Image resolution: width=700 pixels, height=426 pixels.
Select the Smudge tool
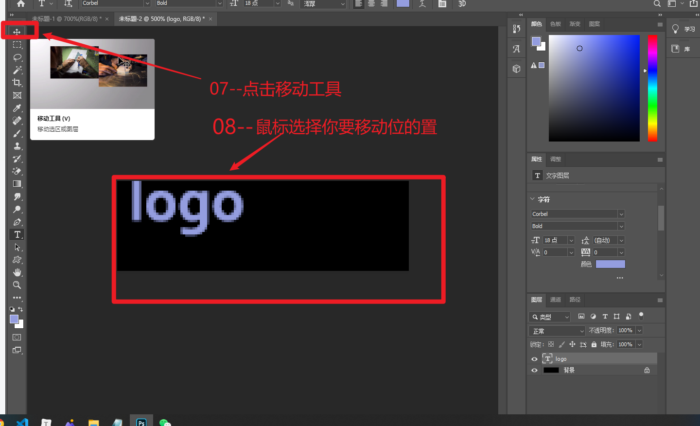17,196
